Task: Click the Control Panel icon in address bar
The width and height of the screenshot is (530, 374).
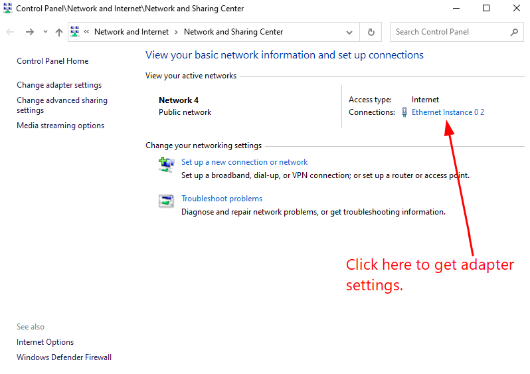Action: pos(75,32)
